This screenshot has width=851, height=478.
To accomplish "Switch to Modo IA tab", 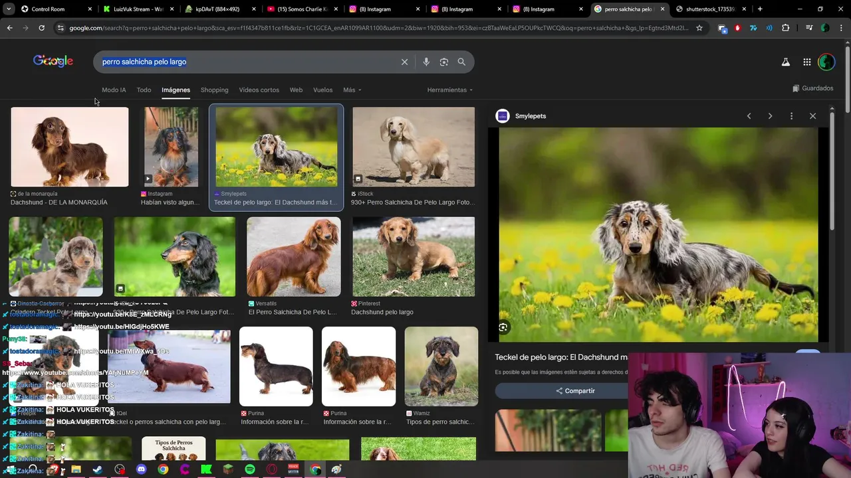I will pyautogui.click(x=114, y=90).
